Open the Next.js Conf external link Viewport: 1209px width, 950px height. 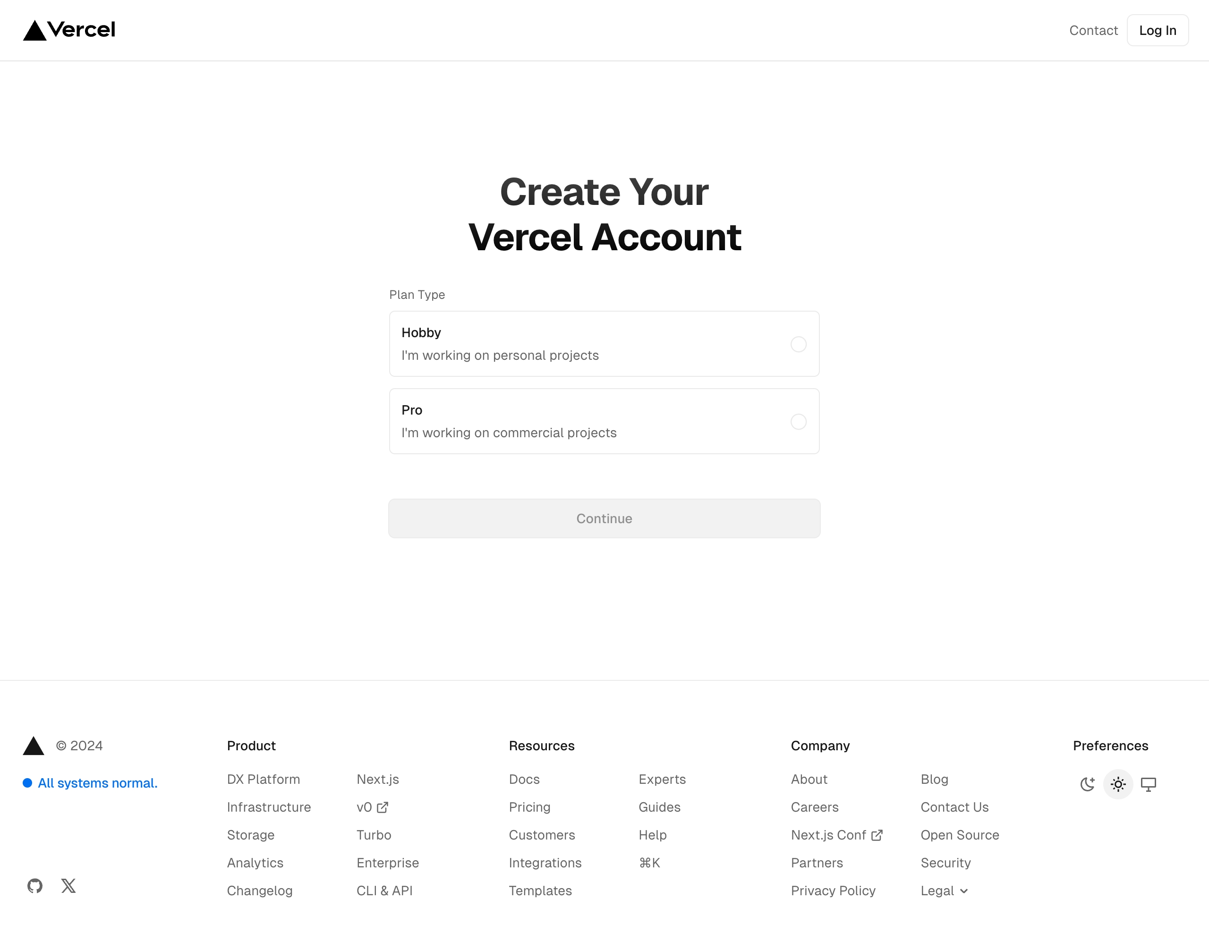837,835
